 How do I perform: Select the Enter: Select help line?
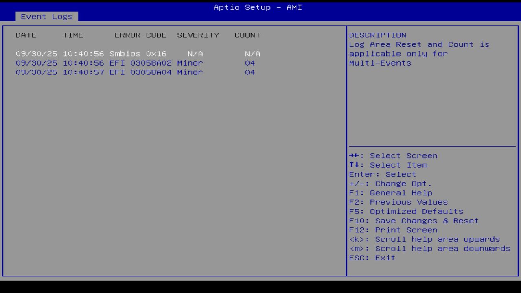click(x=383, y=174)
